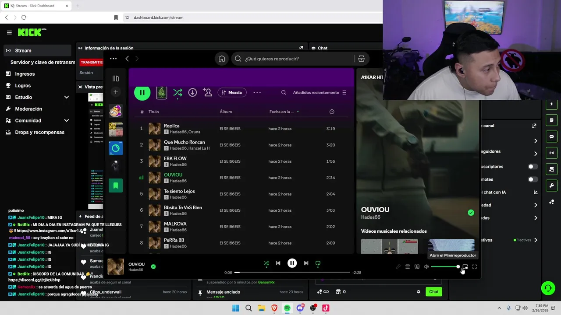Open the Spotify icon on the taskbar
The width and height of the screenshot is (561, 315).
click(x=287, y=308)
